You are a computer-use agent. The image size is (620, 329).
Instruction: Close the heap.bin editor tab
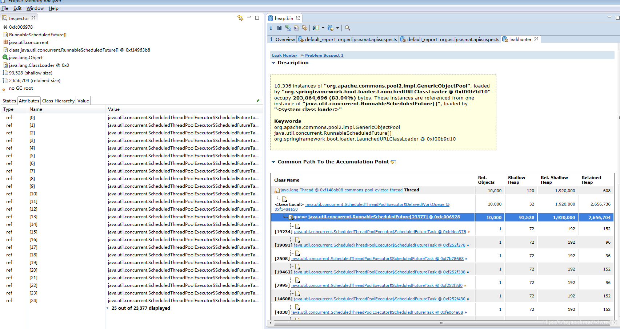click(x=298, y=18)
